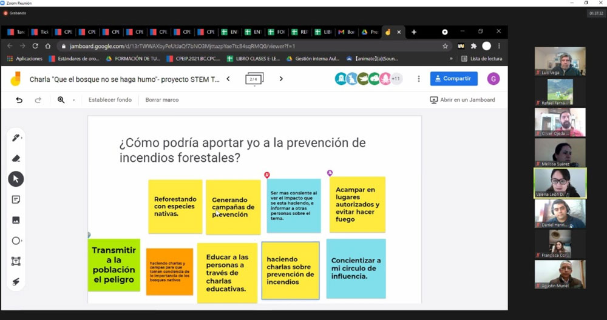
Task: Select the Pen tool in Jamboard toolbar
Action: (x=16, y=138)
